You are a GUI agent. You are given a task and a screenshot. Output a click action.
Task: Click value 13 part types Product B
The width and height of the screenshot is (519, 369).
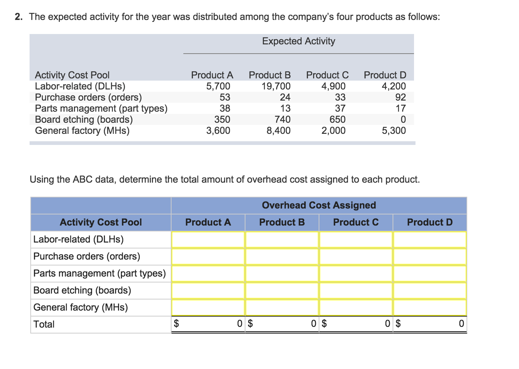point(285,108)
